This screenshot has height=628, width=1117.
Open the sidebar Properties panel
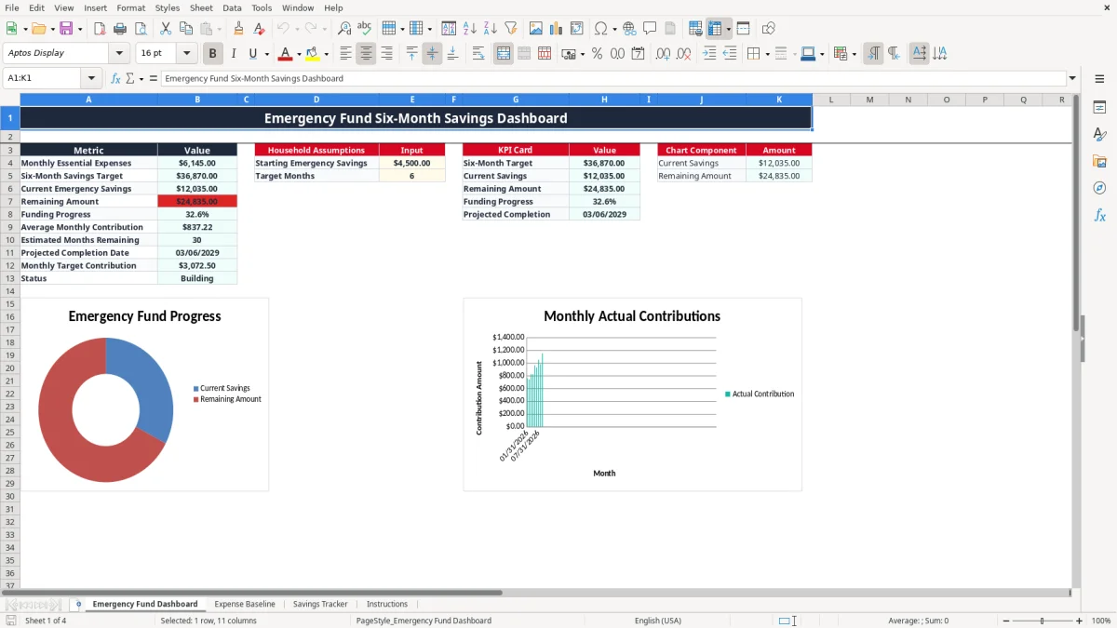[x=1099, y=108]
